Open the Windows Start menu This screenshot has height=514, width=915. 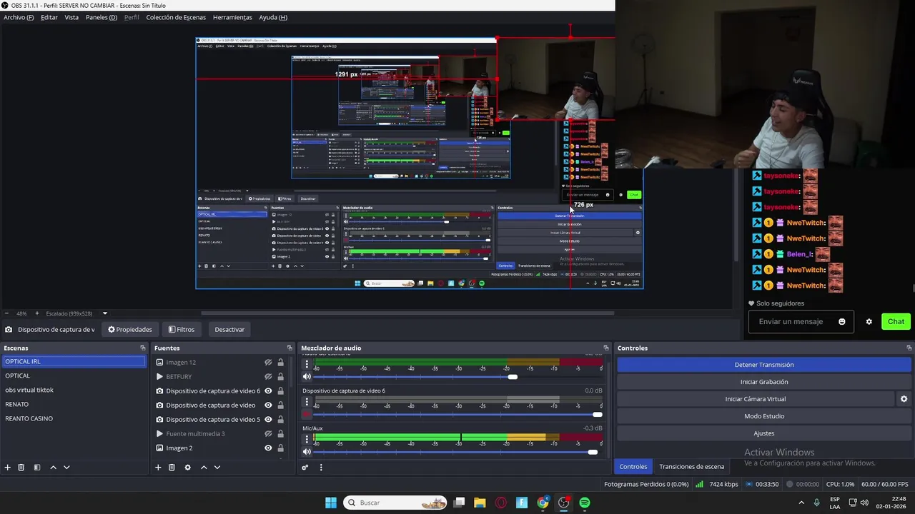click(331, 503)
